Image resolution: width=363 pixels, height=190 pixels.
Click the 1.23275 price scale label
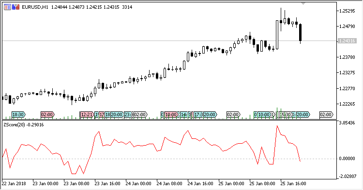tap(347, 73)
